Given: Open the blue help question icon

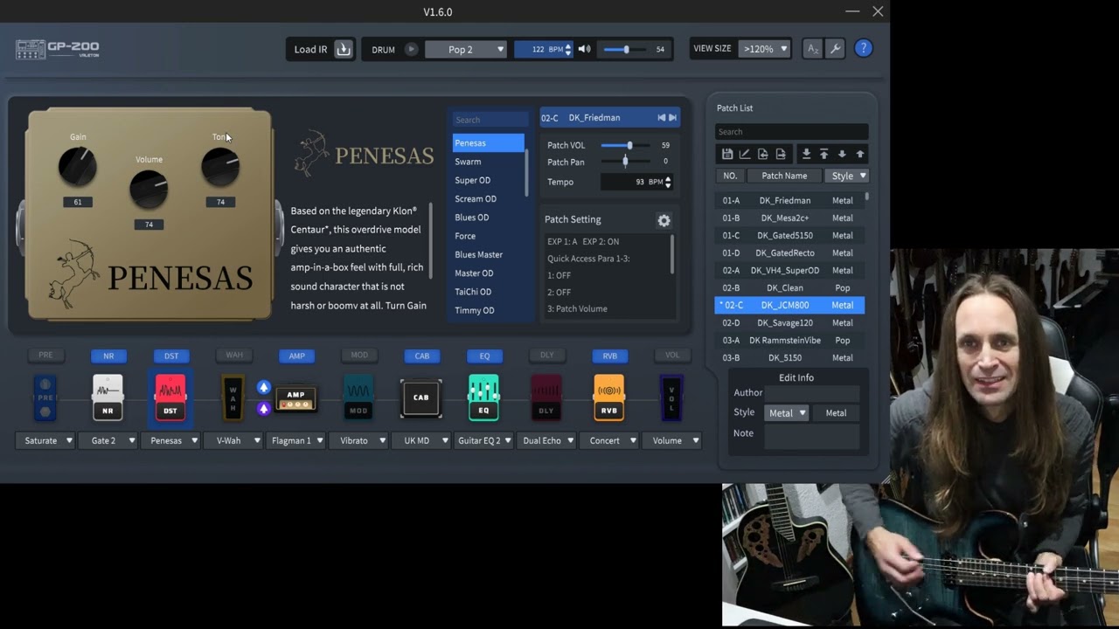Looking at the screenshot, I should tap(863, 49).
